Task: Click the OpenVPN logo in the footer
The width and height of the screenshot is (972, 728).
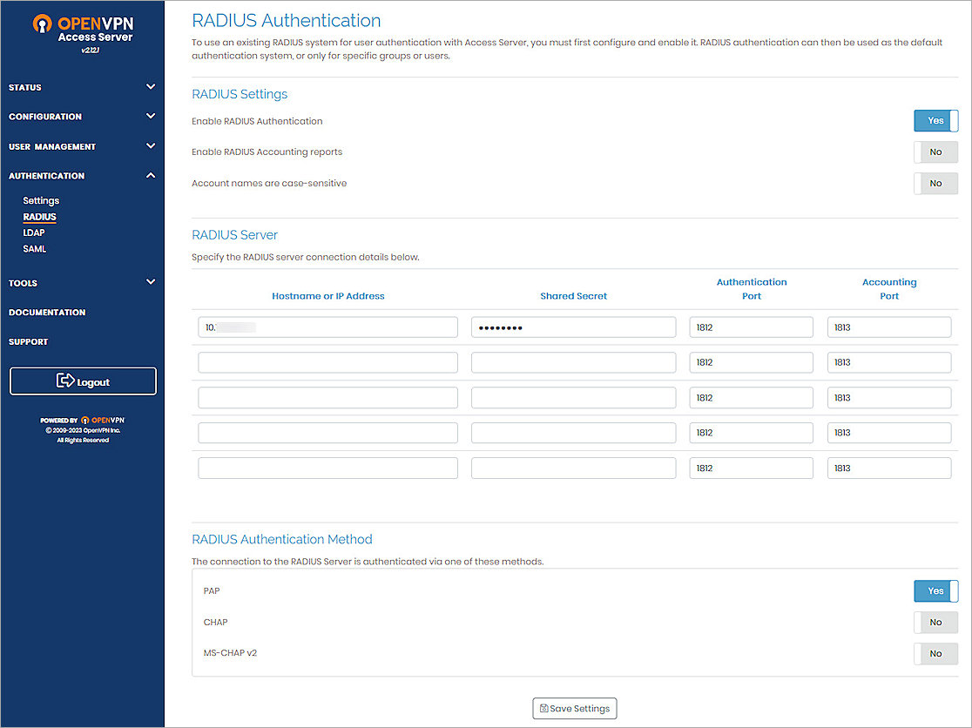Action: (102, 420)
